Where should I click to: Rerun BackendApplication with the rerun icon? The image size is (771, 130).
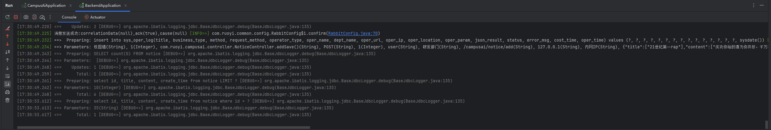tap(7, 17)
